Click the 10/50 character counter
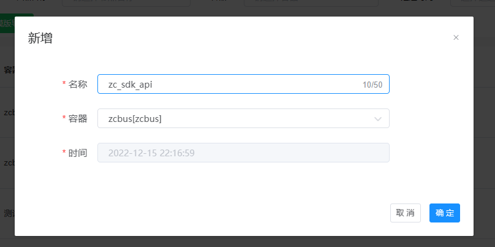Viewport: 495px width, 247px height. pyautogui.click(x=372, y=85)
